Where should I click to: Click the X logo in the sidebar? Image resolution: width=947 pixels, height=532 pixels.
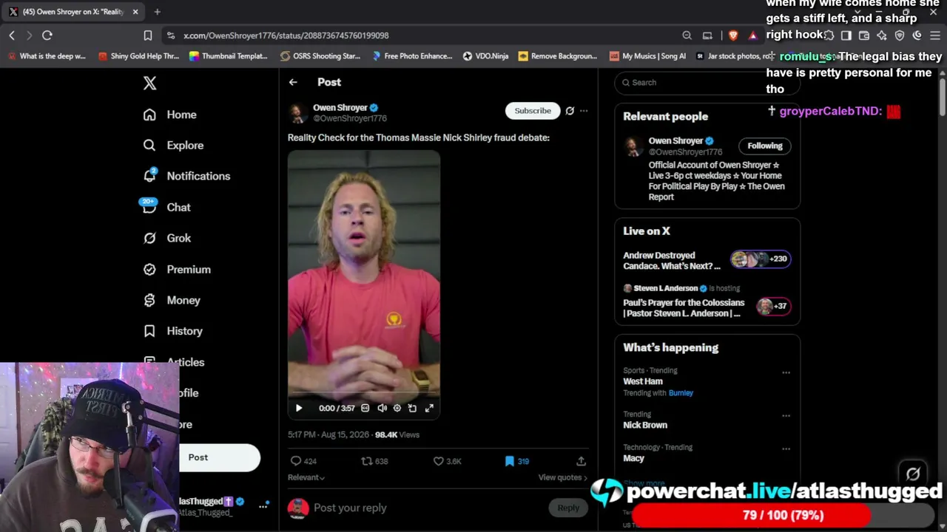point(149,83)
